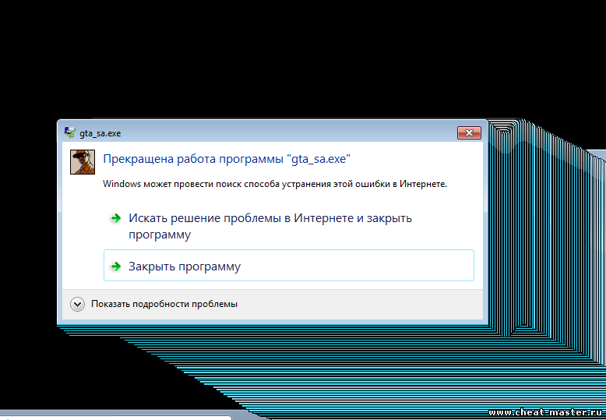Choose "Искать решение проблемы в Интернете" option

point(289,226)
